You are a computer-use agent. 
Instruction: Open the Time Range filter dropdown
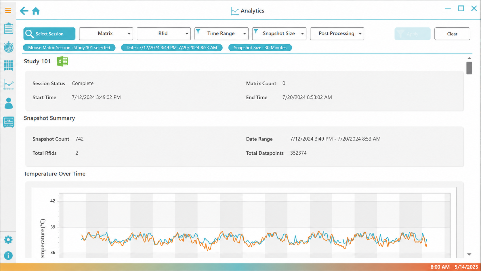222,34
